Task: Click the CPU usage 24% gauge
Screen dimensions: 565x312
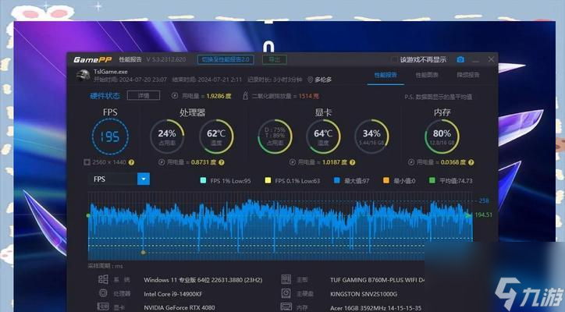Action: pos(167,137)
